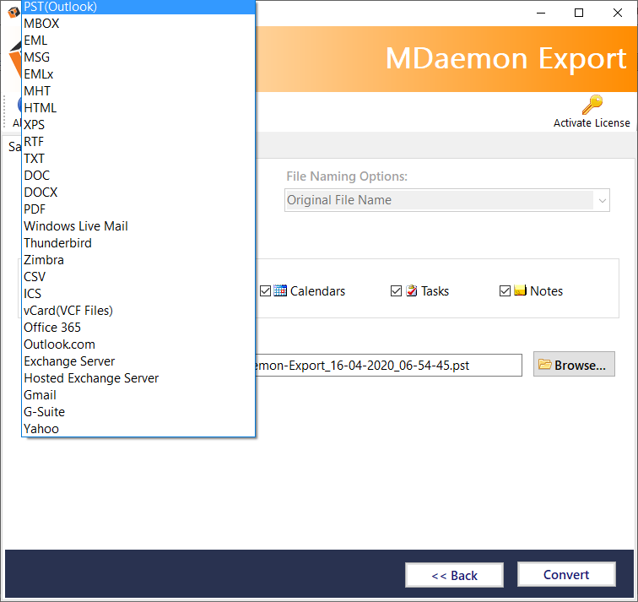Minimize the MDaemon Export window

(x=541, y=13)
